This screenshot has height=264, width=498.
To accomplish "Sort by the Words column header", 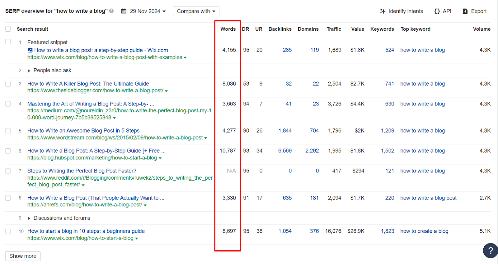I will pos(228,29).
